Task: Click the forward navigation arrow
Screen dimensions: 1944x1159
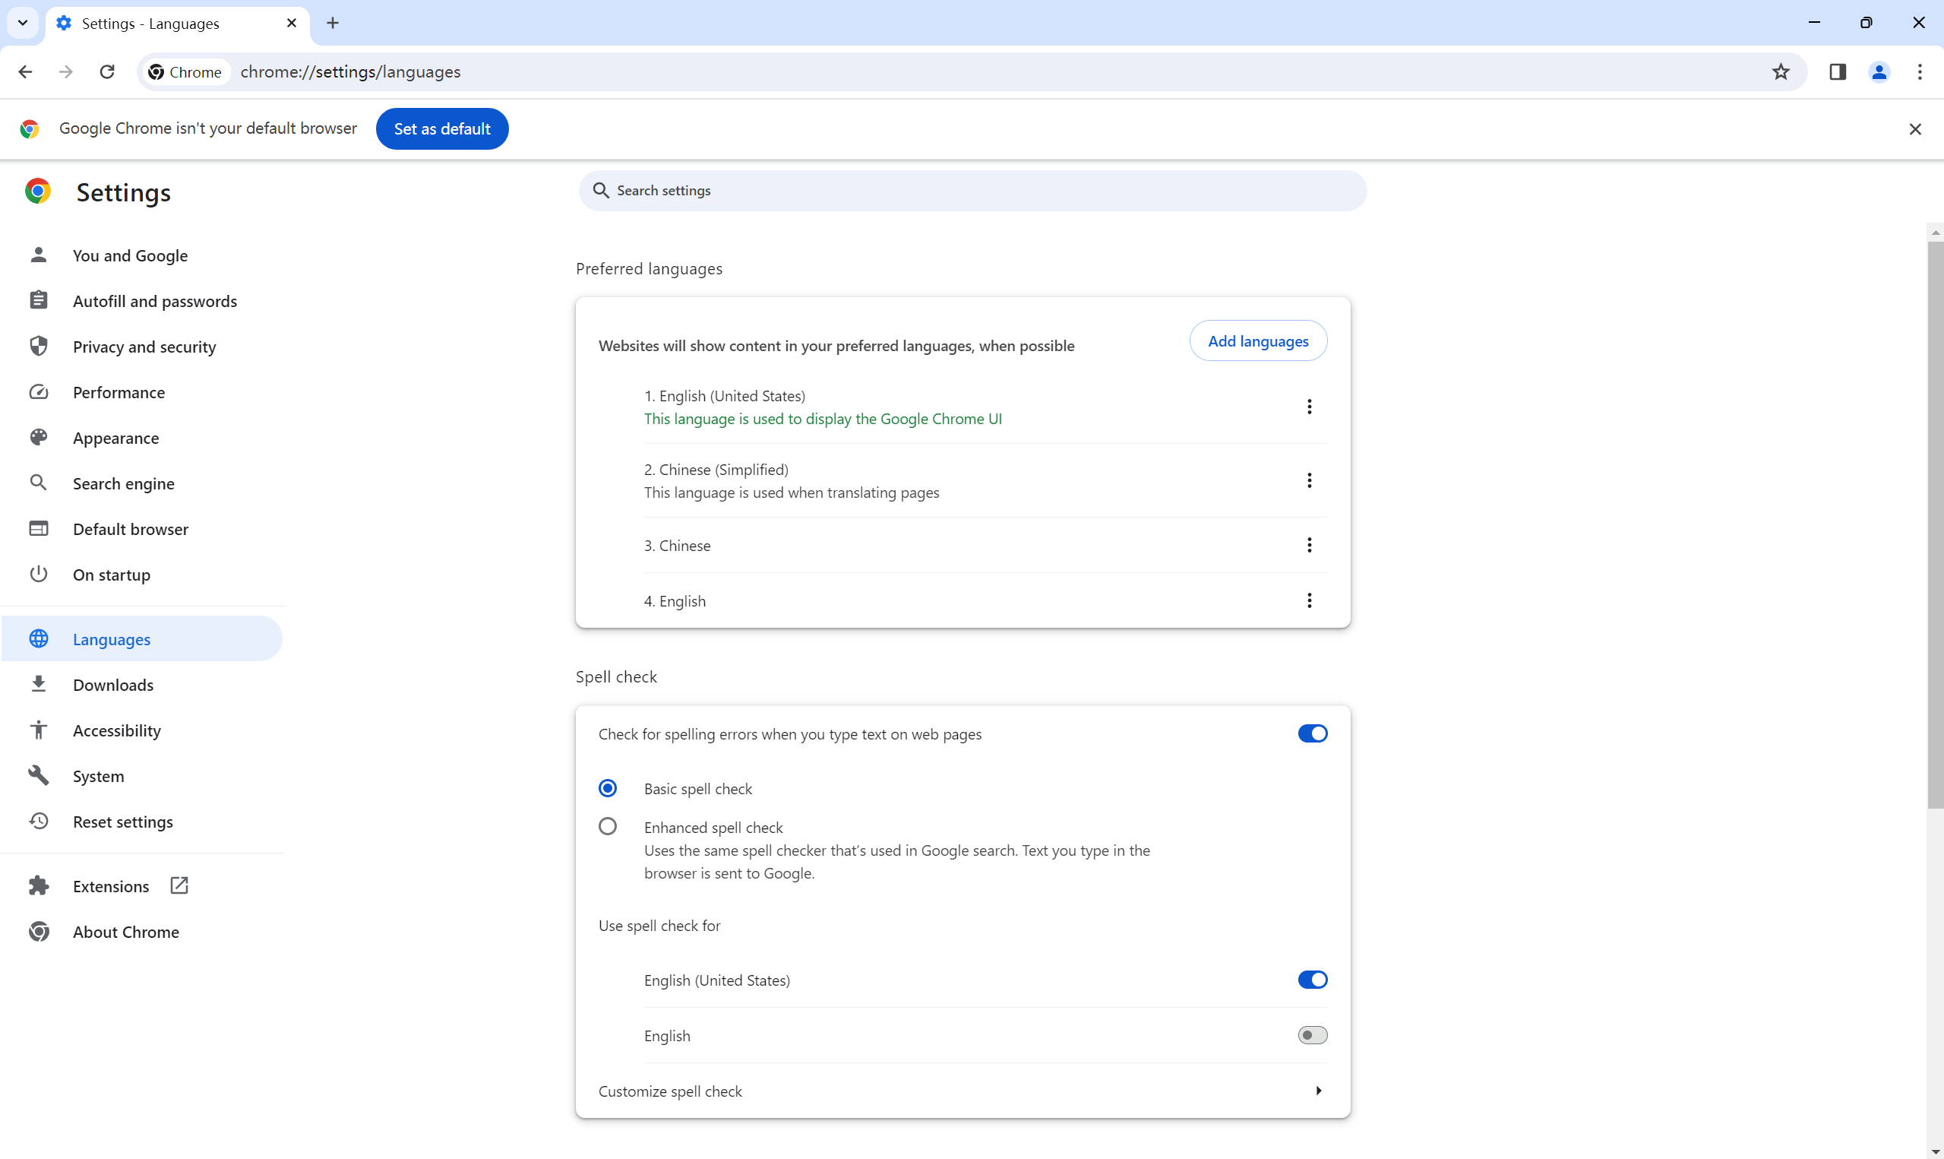Action: [66, 72]
